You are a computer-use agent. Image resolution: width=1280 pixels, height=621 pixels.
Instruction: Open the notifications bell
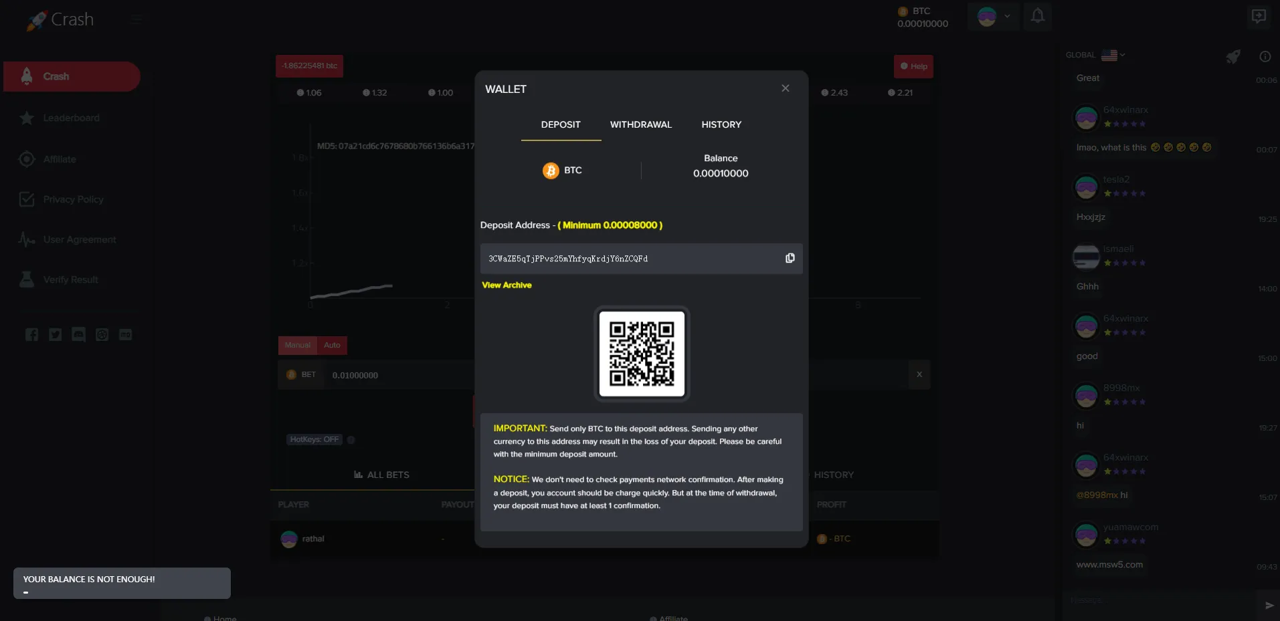click(1037, 15)
